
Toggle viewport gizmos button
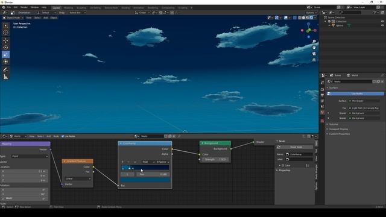(277, 17)
